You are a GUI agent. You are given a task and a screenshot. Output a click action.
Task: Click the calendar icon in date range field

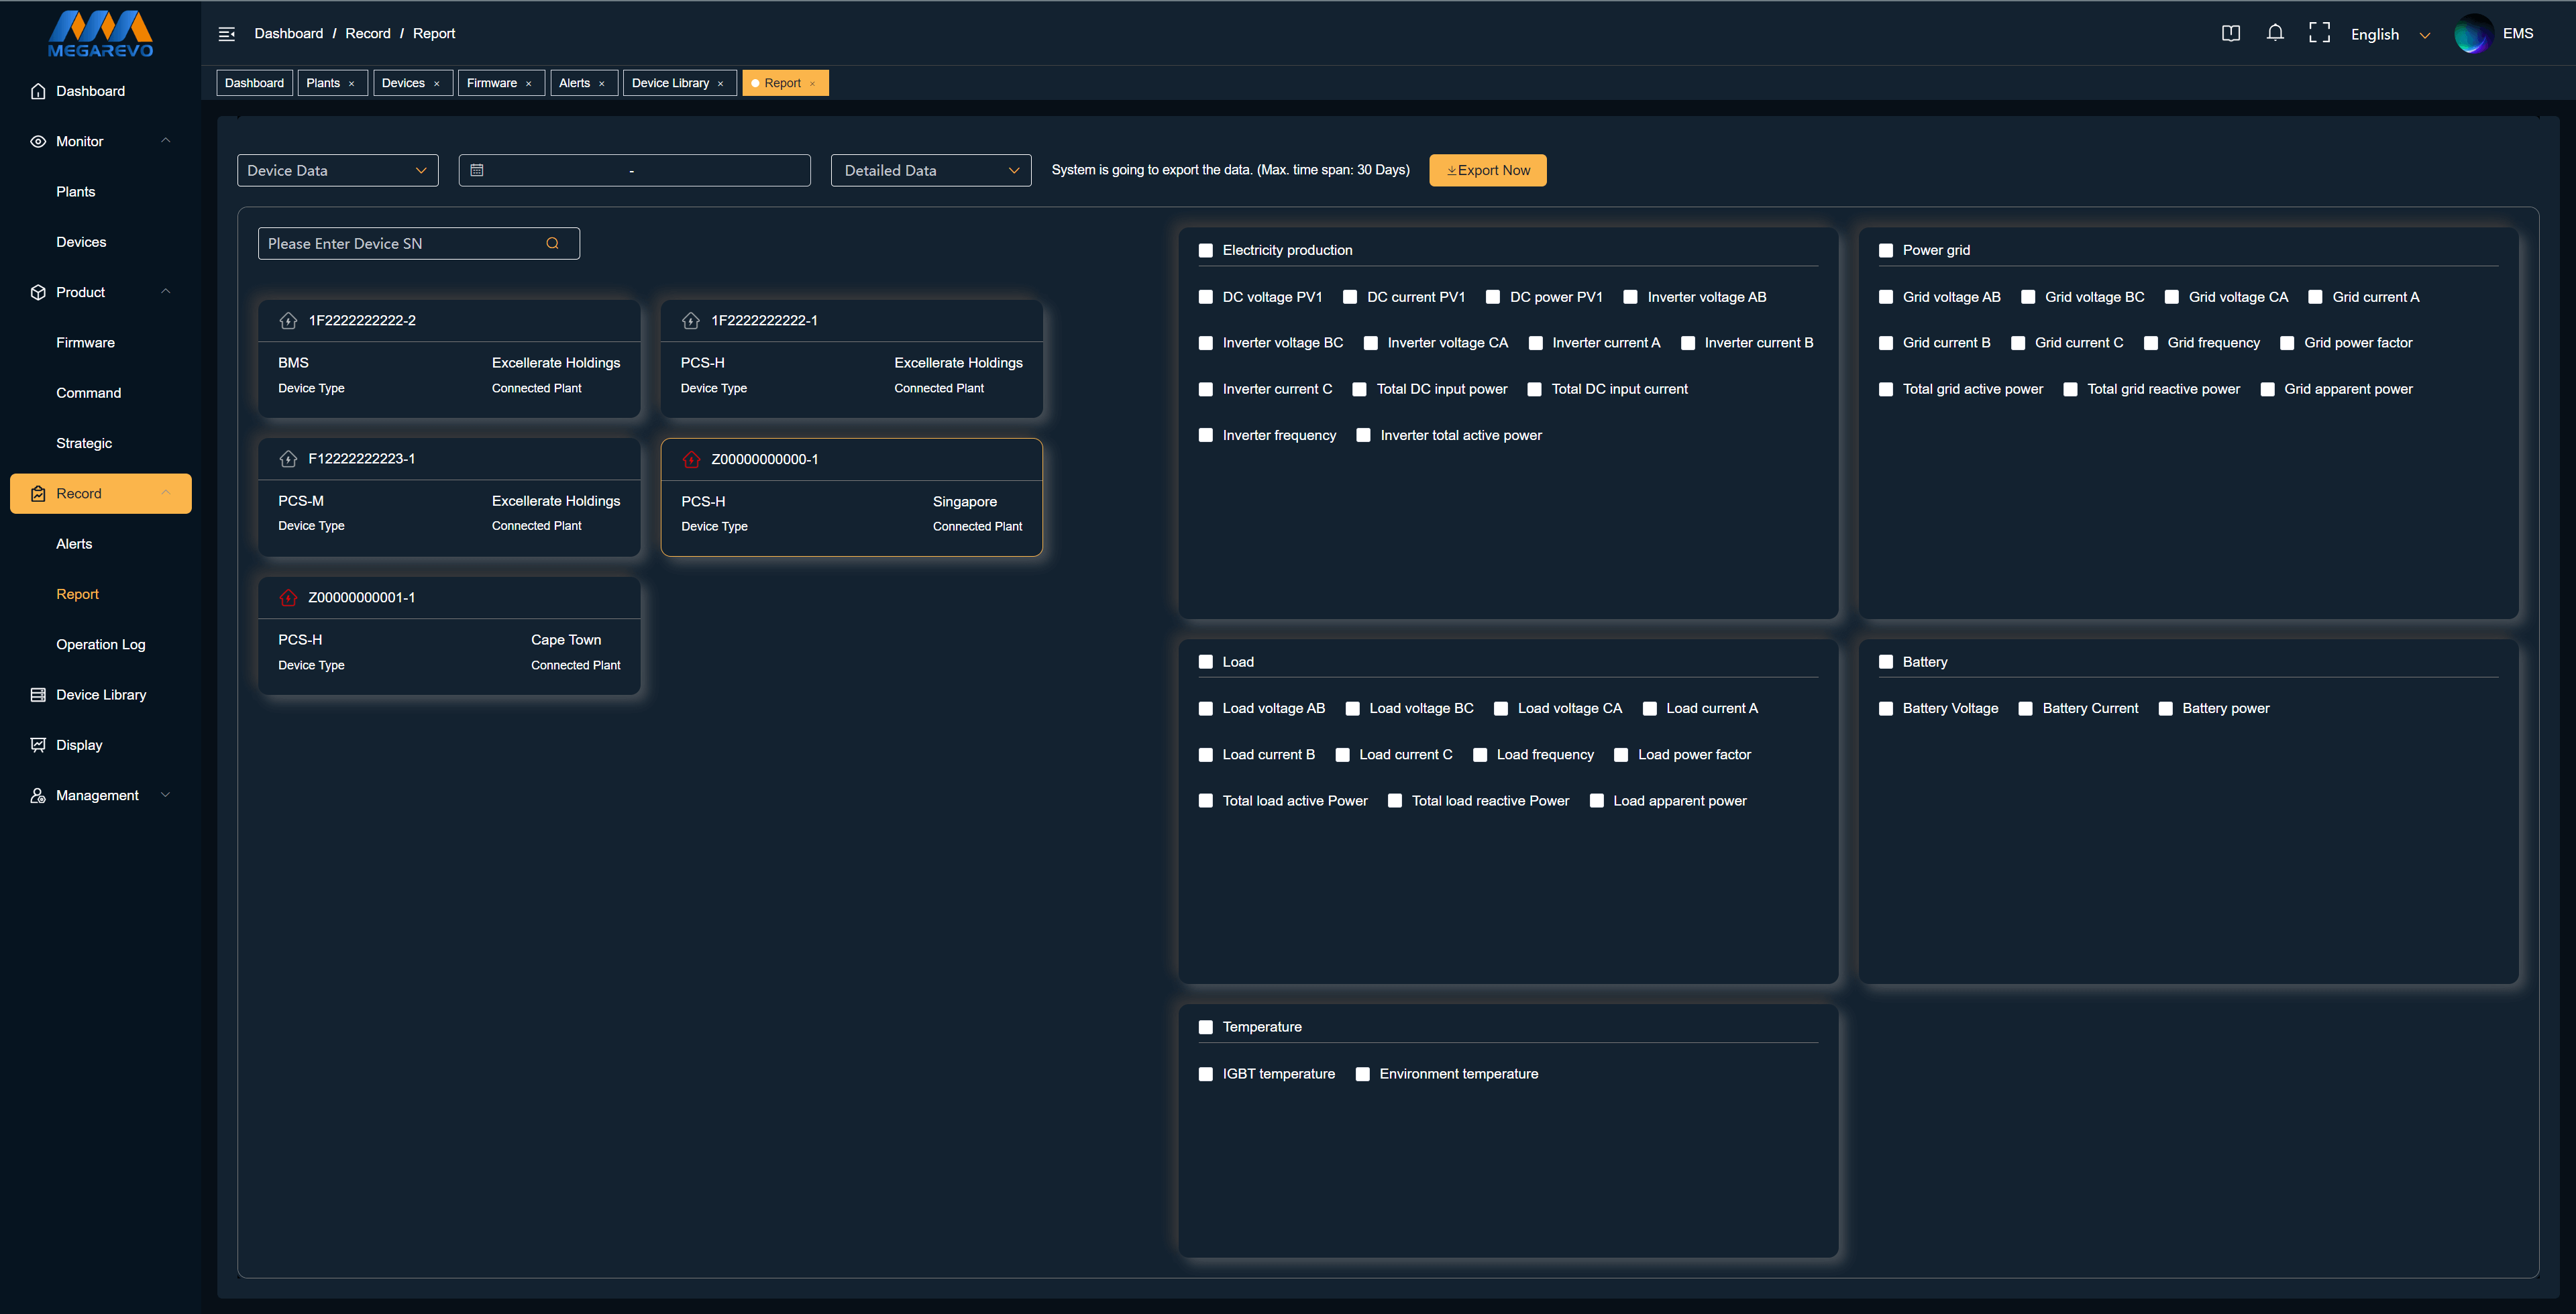pyautogui.click(x=477, y=170)
